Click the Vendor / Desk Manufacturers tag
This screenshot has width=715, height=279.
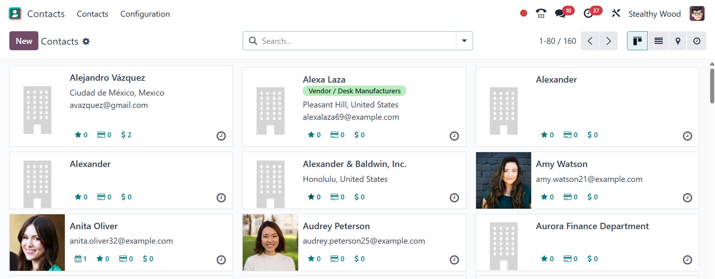[354, 91]
